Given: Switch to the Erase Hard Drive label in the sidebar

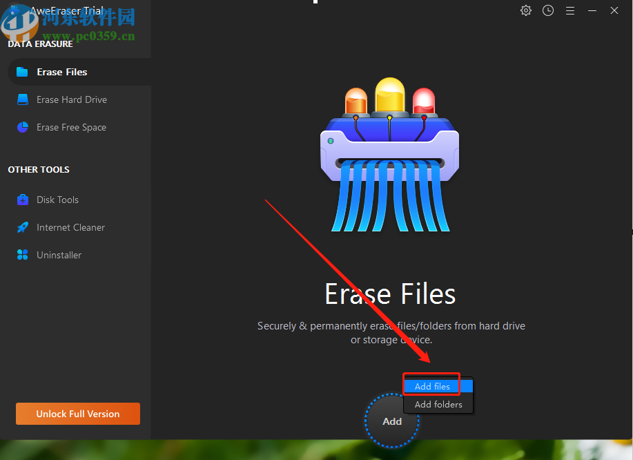Looking at the screenshot, I should [72, 99].
